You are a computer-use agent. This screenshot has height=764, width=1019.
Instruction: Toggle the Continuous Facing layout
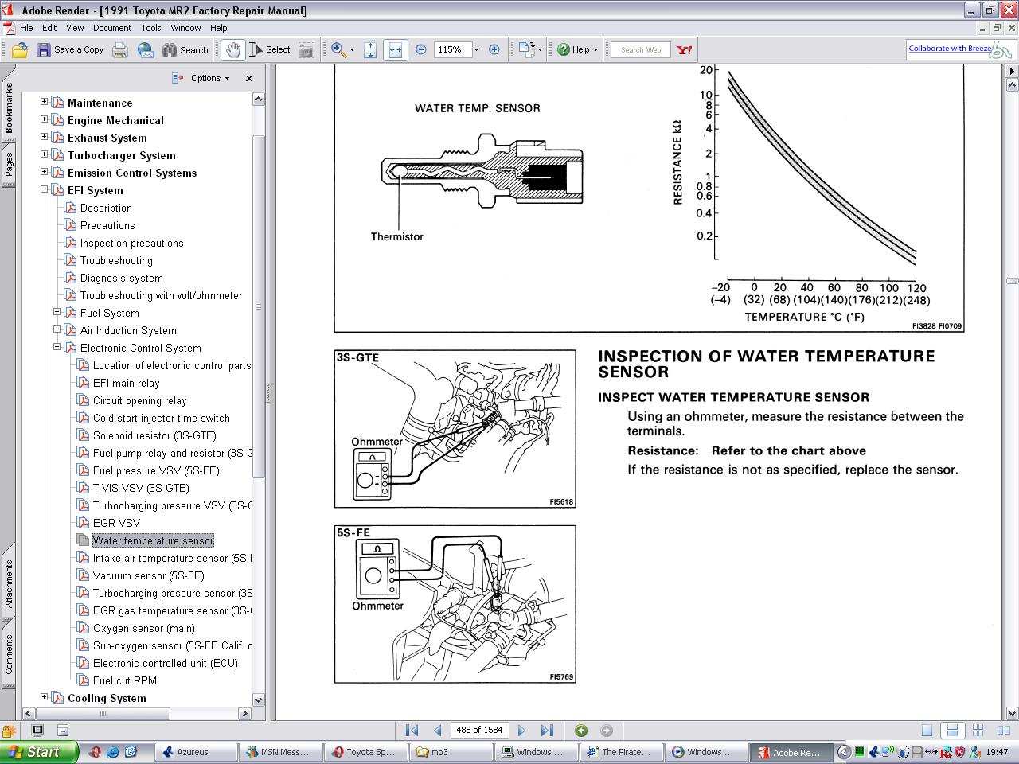978,731
